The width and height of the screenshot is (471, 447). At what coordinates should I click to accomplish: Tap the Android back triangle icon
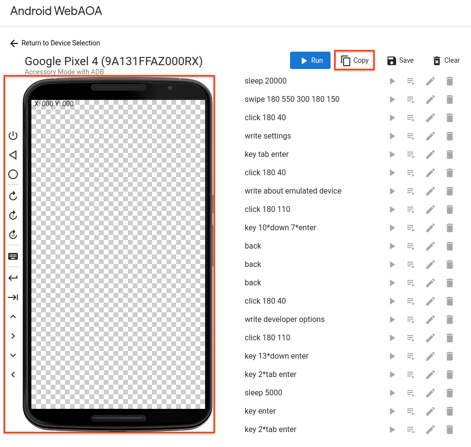pos(13,154)
